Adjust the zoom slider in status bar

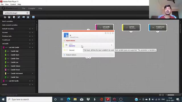pyautogui.click(x=174, y=95)
